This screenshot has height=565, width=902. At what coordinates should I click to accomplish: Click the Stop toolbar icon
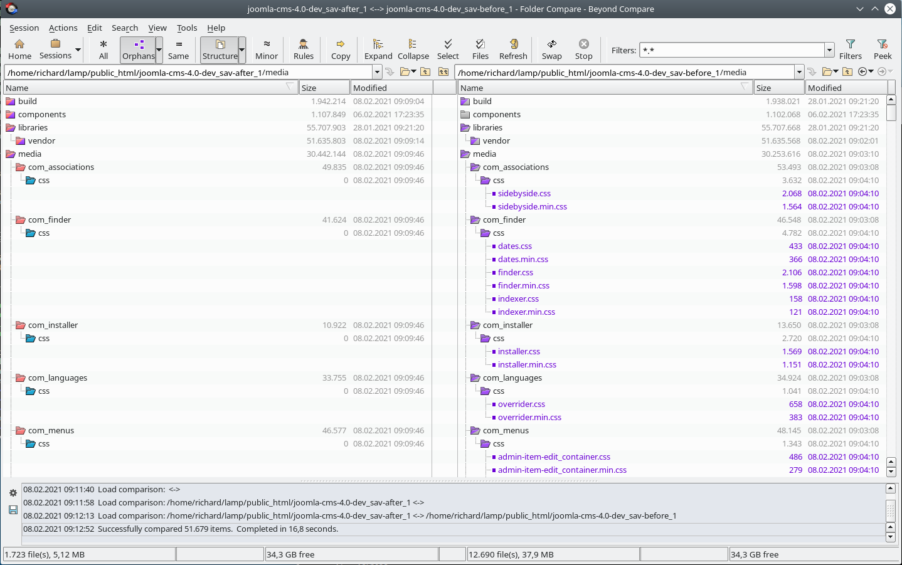point(584,50)
